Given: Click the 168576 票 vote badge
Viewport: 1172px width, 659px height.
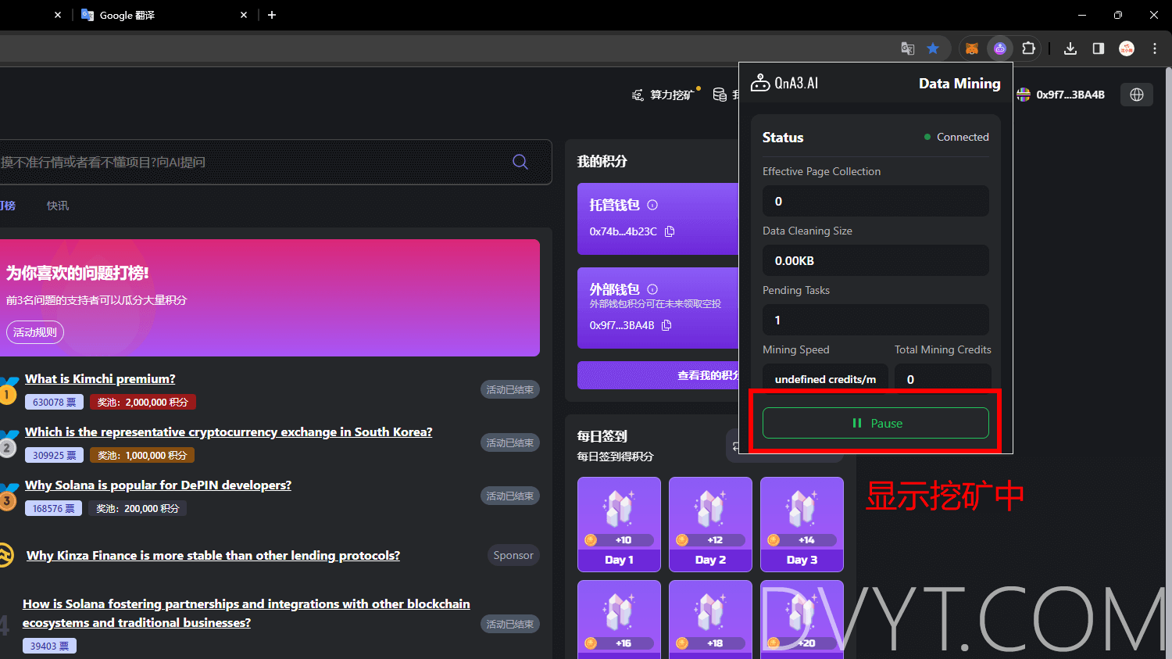Looking at the screenshot, I should (54, 508).
